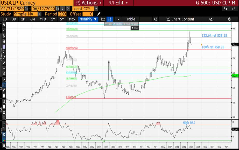Open the Simple MA study dropdown
The height and width of the screenshot is (150, 239).
(39, 14)
